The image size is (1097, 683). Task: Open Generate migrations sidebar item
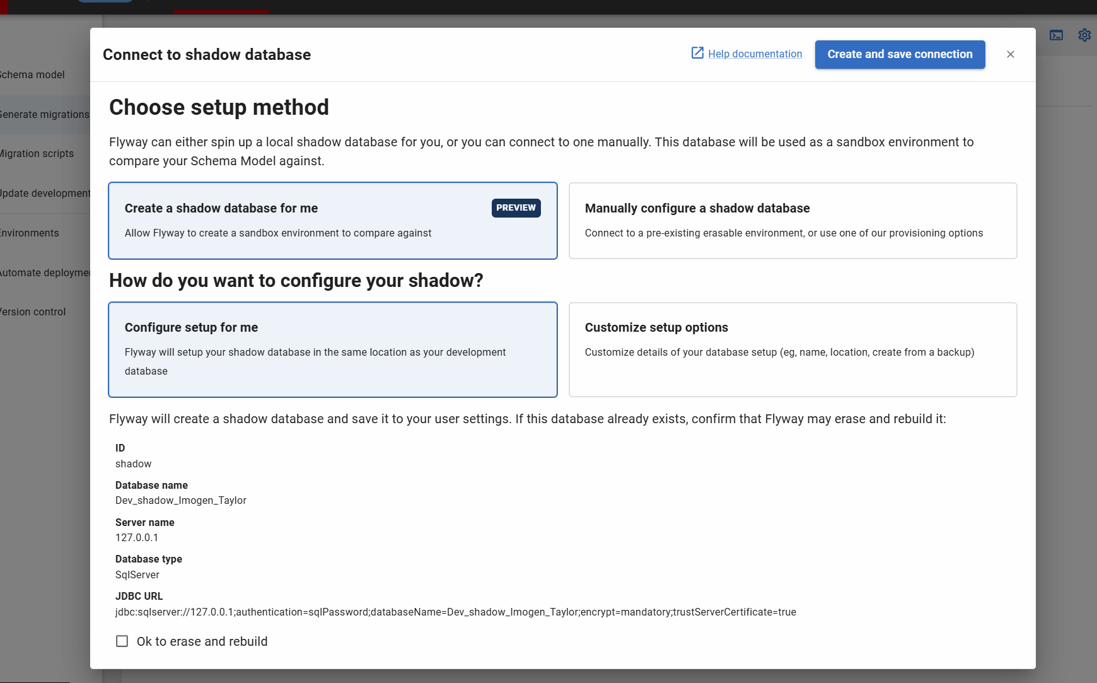pos(44,114)
